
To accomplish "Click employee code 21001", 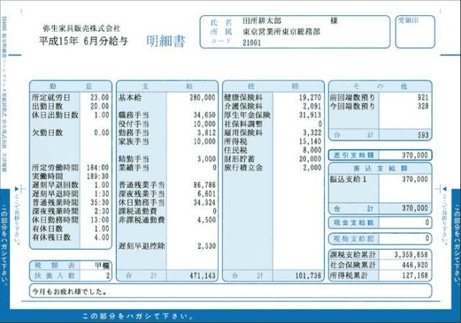I will point(251,42).
